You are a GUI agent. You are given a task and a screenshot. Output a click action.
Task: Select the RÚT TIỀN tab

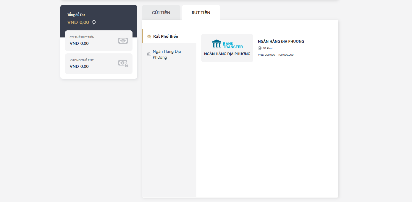(201, 13)
